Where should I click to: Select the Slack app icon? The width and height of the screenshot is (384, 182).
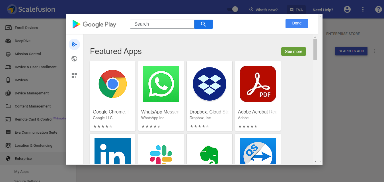click(161, 154)
